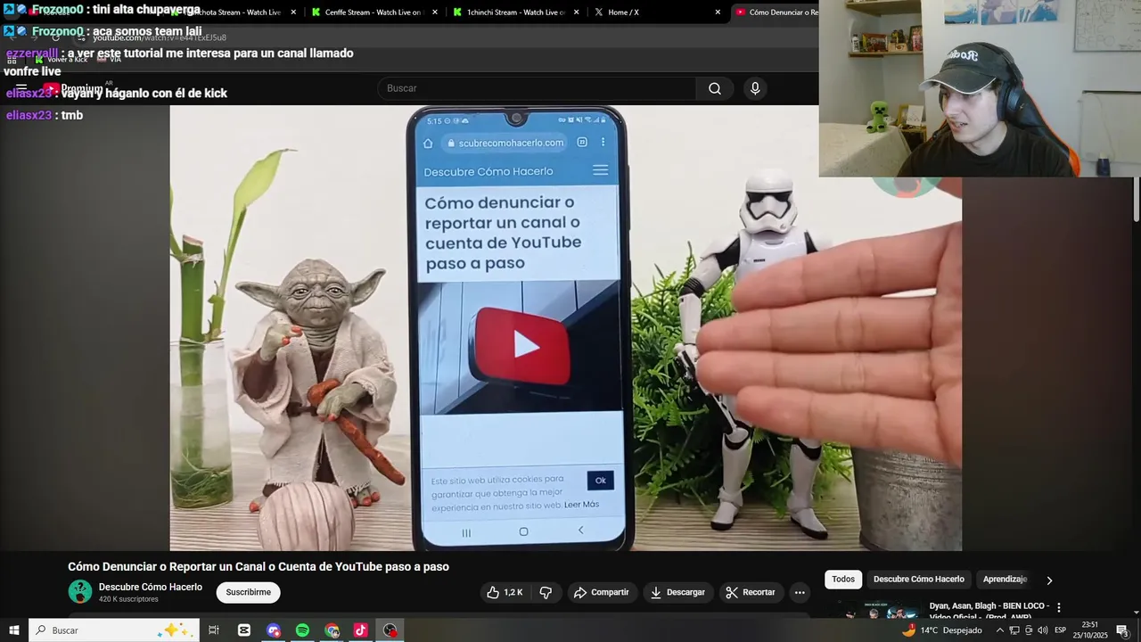
Task: Expand more filter chips with right arrow
Action: coord(1049,580)
